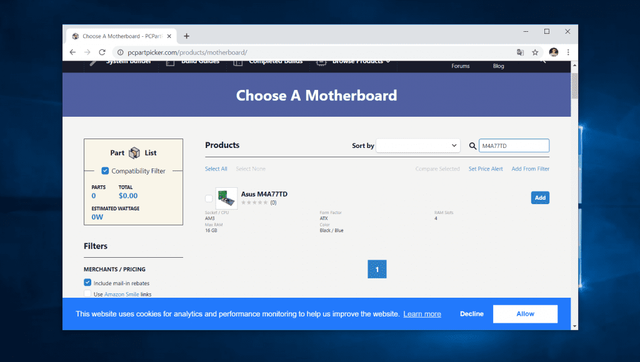Select the Asus M4A77TD checkbox
Viewport: 640px width, 362px height.
[209, 198]
